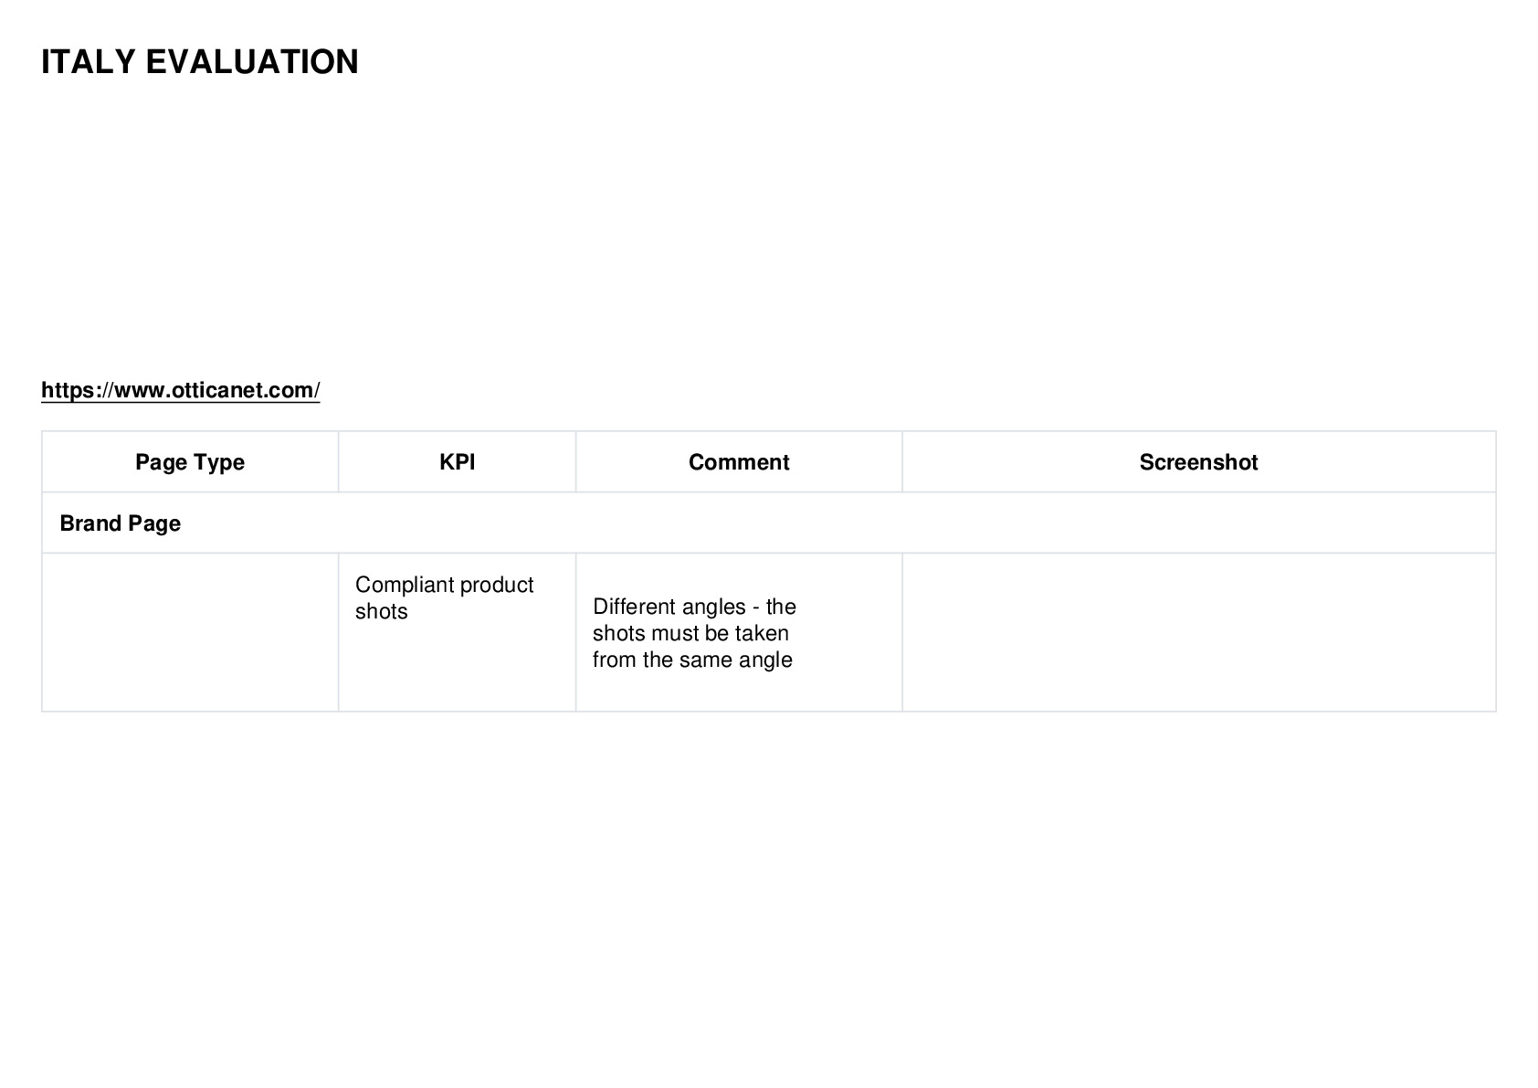The height and width of the screenshot is (1088, 1538).
Task: Click the empty Screenshot cell in last row
Action: 1198,632
